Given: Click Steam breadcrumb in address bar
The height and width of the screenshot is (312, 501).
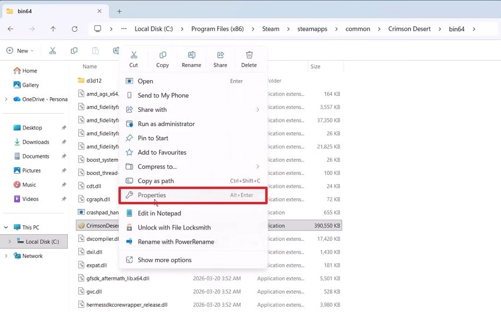Looking at the screenshot, I should 271,29.
